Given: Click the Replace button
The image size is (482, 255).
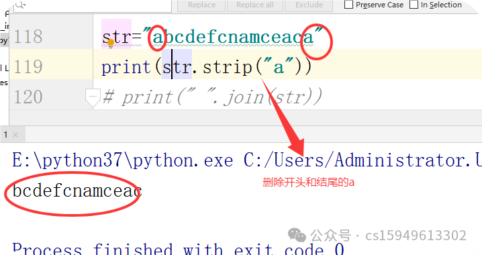Looking at the screenshot, I should [x=201, y=5].
